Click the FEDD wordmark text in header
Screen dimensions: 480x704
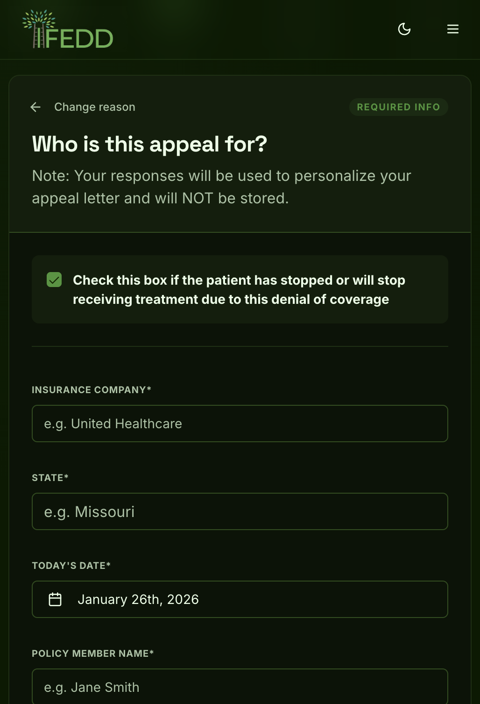(80, 39)
